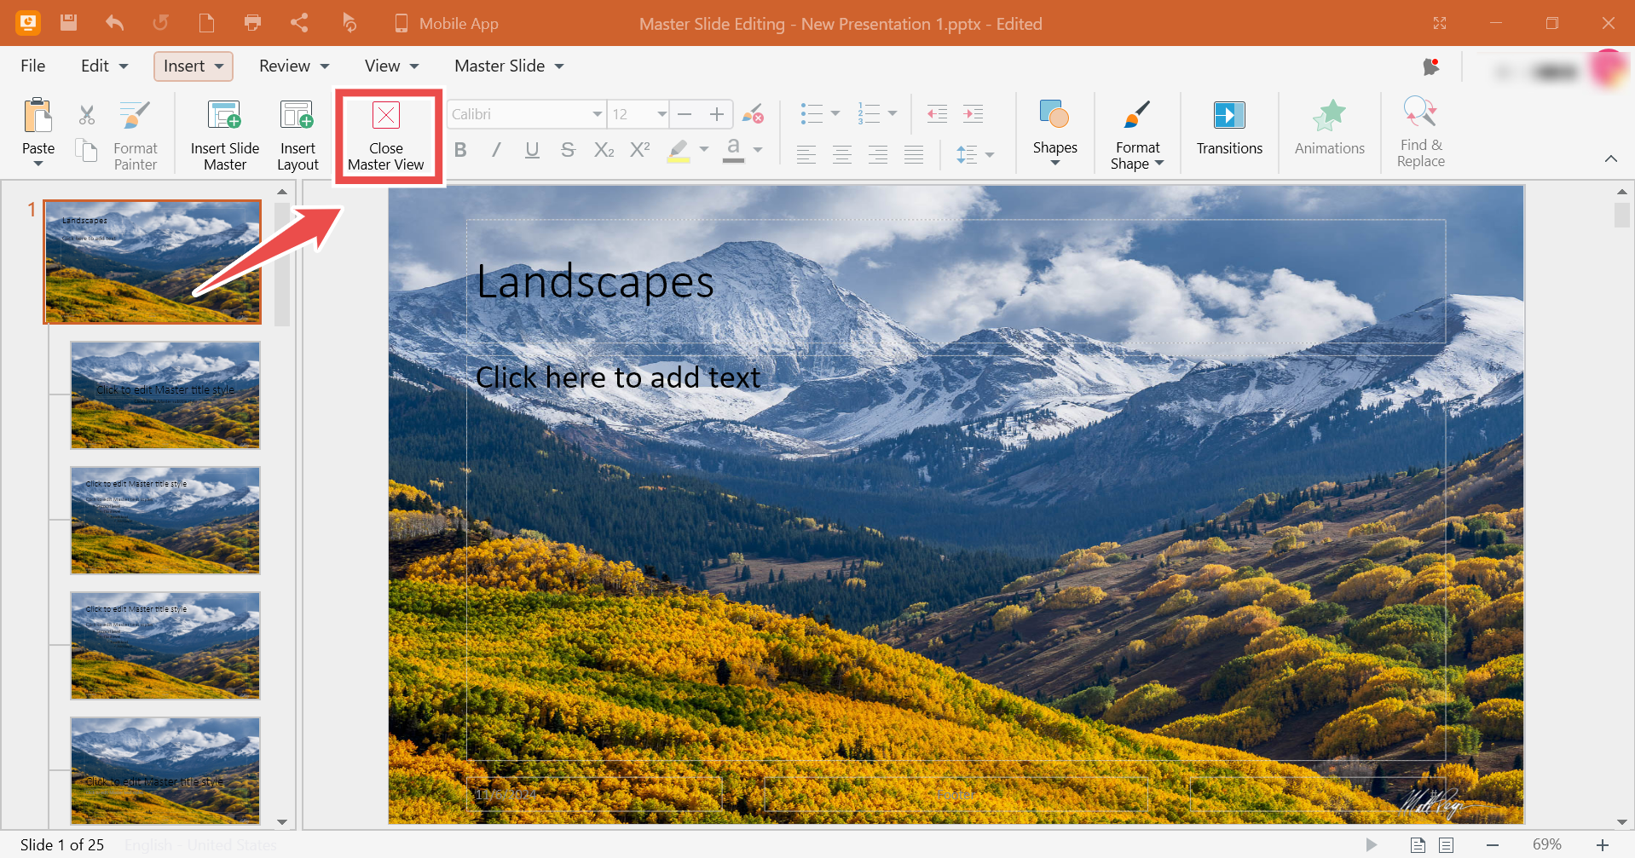
Task: Open the Calibri font name dropdown
Action: (x=598, y=114)
